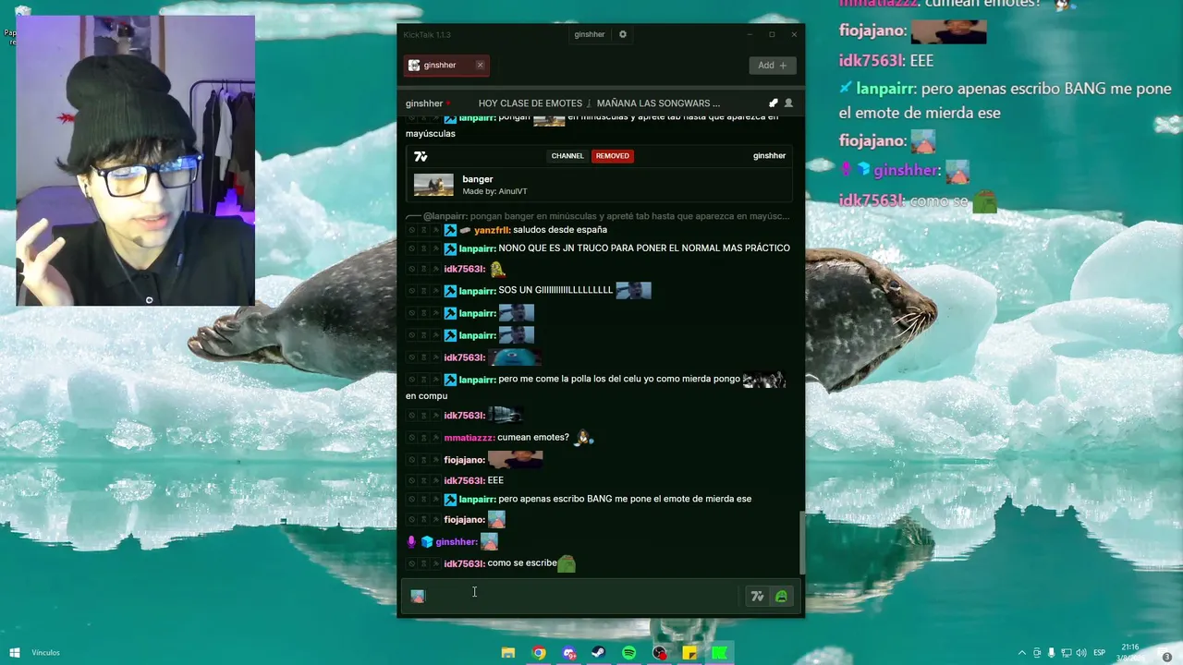Click the yanzfrll username

pos(492,230)
